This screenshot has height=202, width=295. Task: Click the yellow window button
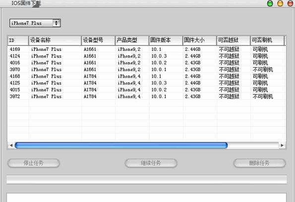coord(280,3)
